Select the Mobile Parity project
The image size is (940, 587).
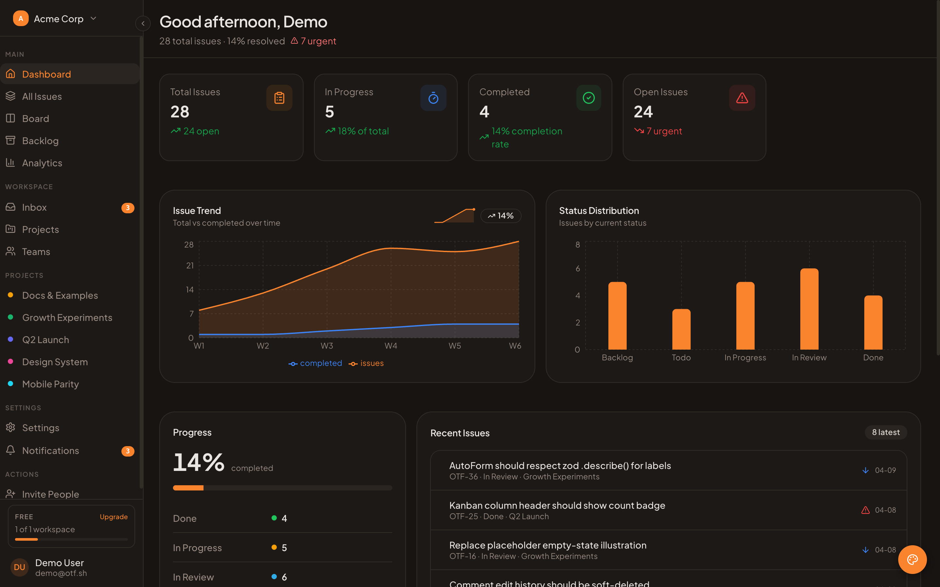coord(70,384)
